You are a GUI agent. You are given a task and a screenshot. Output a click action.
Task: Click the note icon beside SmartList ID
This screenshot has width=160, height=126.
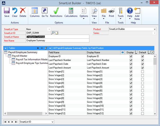(57, 33)
